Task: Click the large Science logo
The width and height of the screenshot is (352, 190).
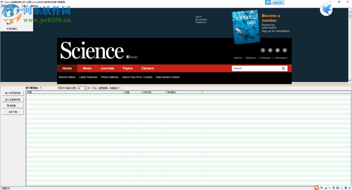Action: [x=92, y=51]
